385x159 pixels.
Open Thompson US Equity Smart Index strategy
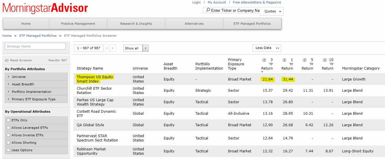coord(95,79)
